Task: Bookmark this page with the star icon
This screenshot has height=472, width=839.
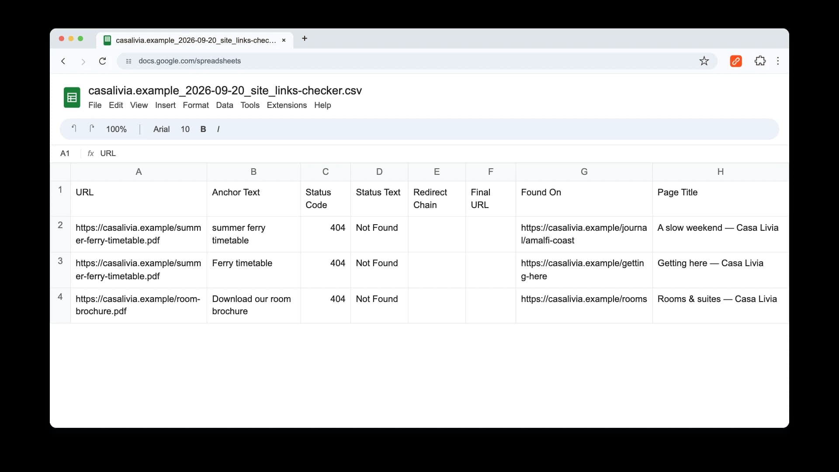Action: (704, 61)
